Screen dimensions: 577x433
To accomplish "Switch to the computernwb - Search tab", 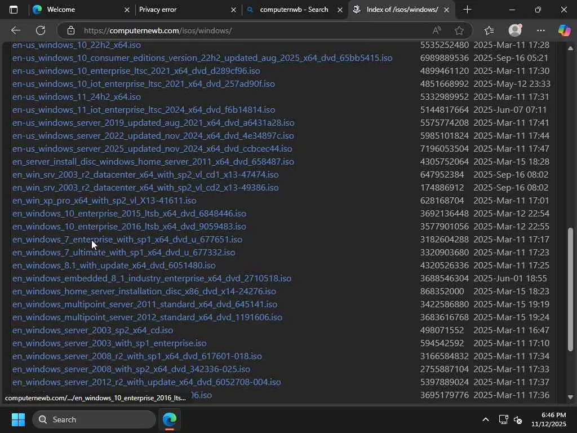I will [x=294, y=10].
